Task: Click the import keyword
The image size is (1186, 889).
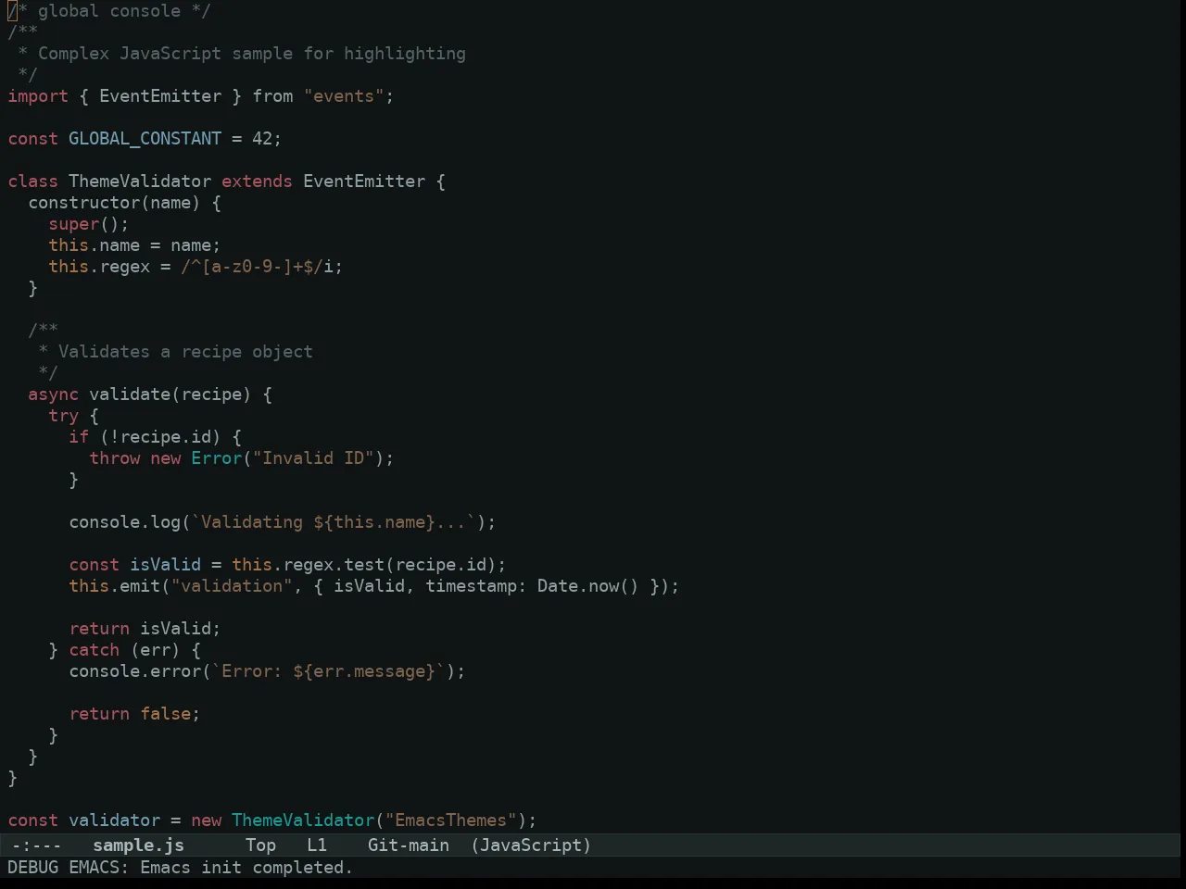Action: [38, 96]
